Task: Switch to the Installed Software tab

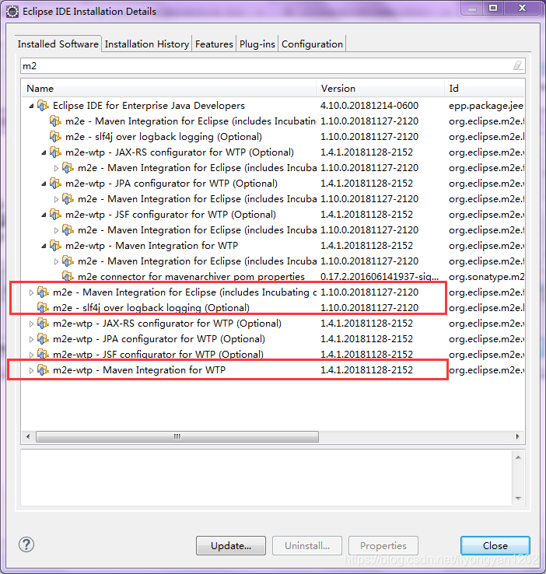Action: 58,44
